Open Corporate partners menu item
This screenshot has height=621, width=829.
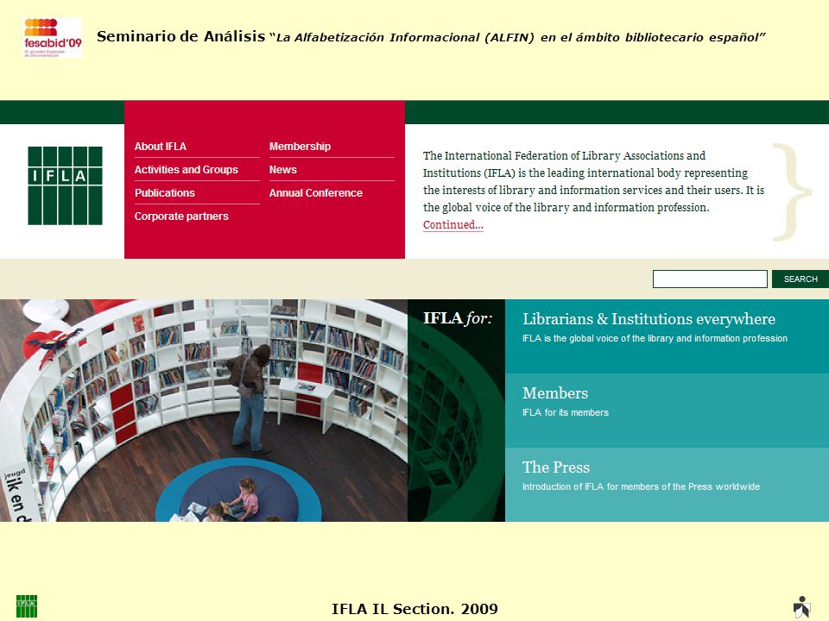click(x=181, y=216)
